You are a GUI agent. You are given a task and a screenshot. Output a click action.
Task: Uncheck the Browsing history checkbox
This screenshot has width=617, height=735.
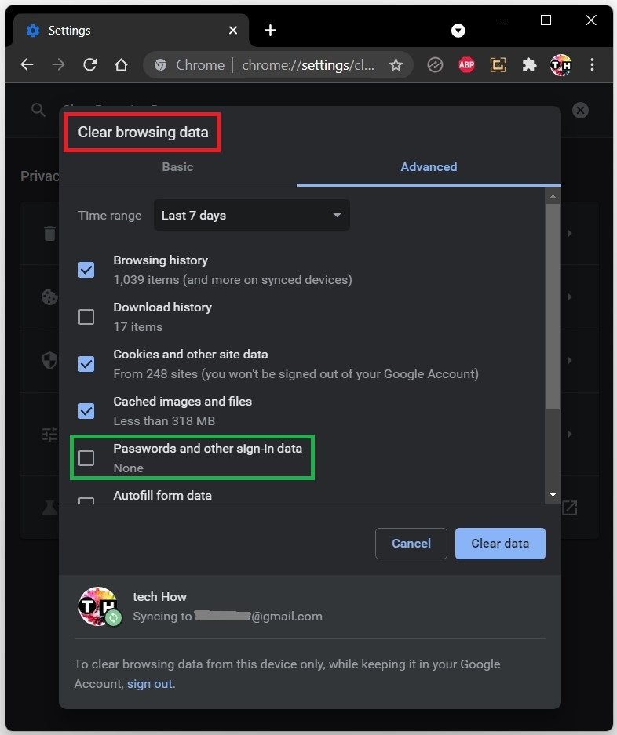pos(86,270)
